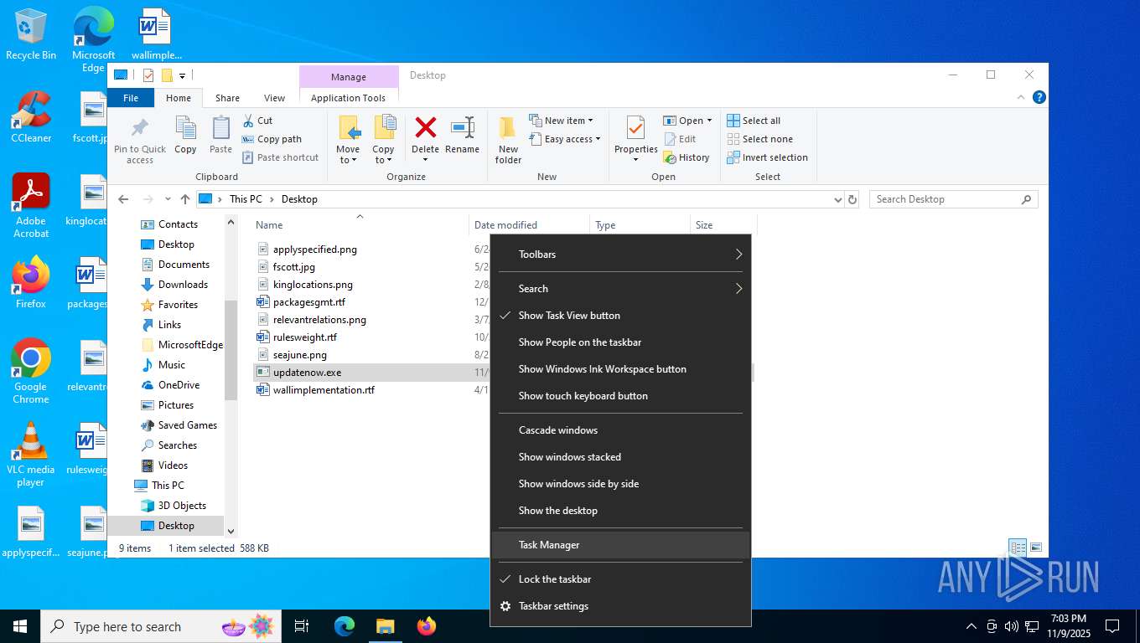Click Cut scissors in ribbon
The height and width of the screenshot is (643, 1140).
click(257, 121)
